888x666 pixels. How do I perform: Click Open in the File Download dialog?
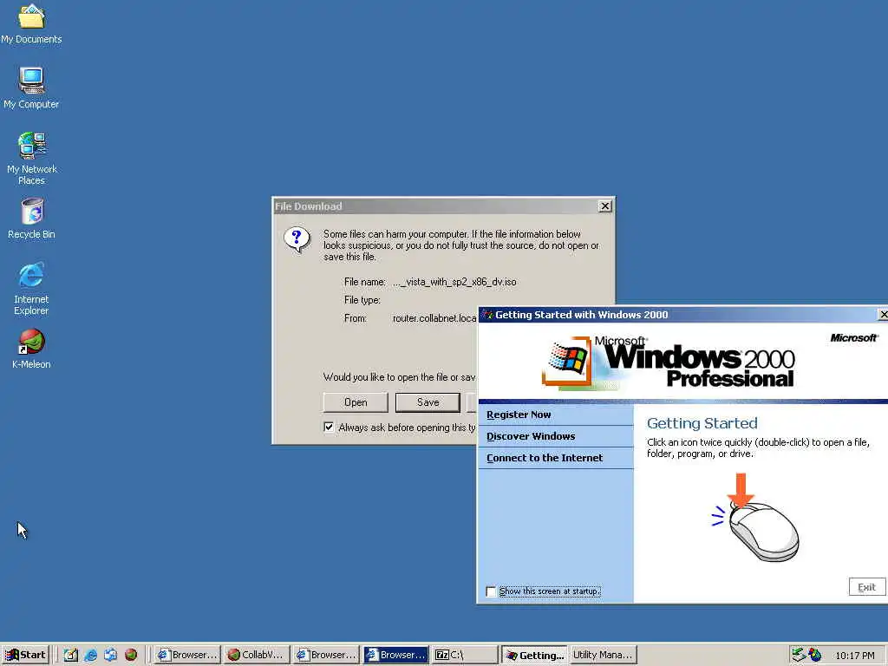[x=356, y=402]
